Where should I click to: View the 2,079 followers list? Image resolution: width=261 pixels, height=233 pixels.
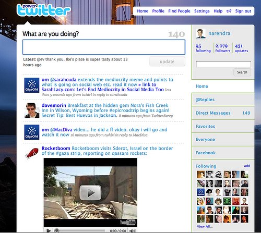[222, 48]
